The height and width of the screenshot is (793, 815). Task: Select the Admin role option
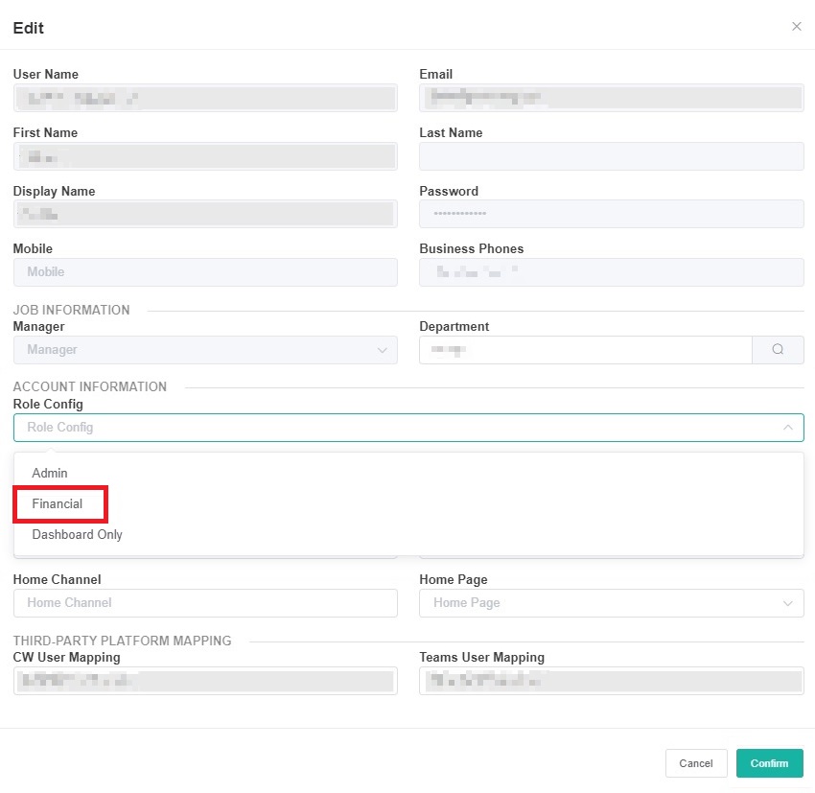(50, 474)
